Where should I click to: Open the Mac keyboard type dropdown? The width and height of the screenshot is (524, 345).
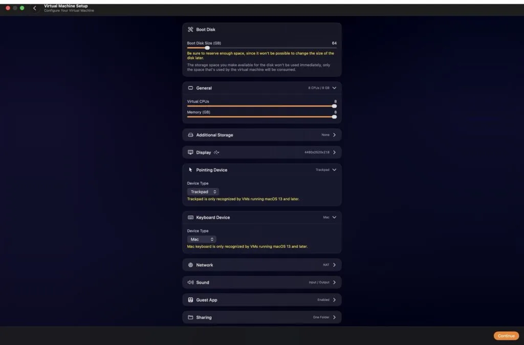click(x=202, y=240)
